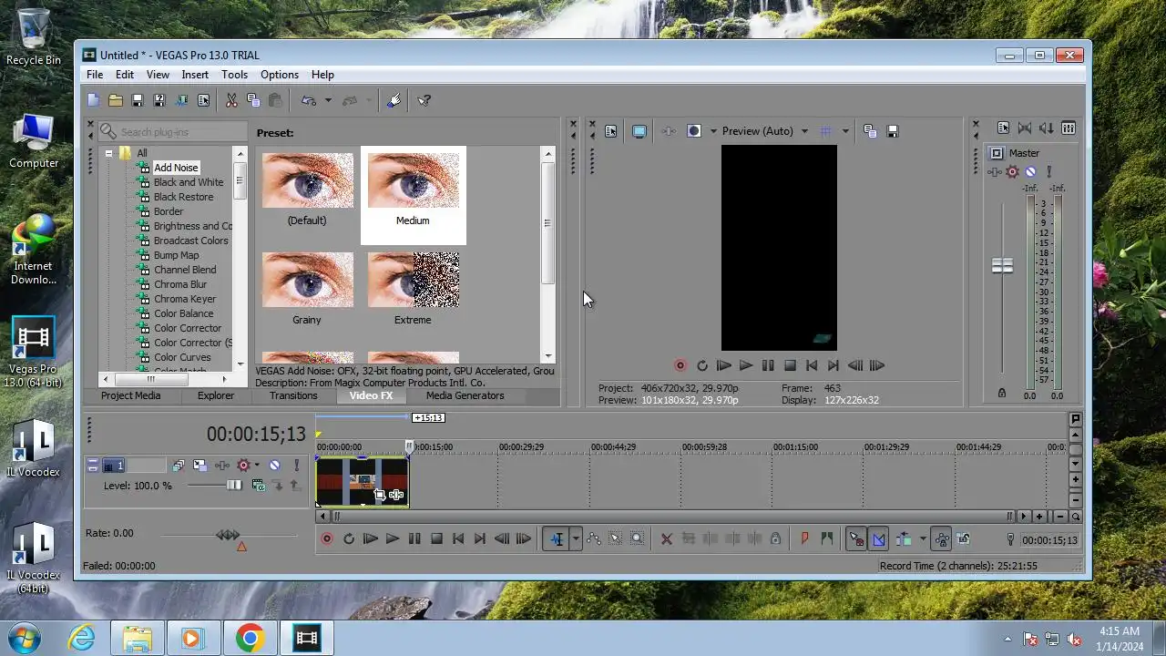The image size is (1166, 656).
Task: Click Record button in timeline transport
Action: (327, 539)
